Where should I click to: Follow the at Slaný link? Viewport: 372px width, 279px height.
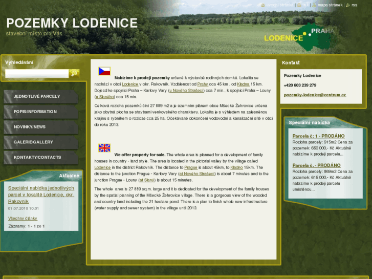pyautogui.click(x=147, y=180)
